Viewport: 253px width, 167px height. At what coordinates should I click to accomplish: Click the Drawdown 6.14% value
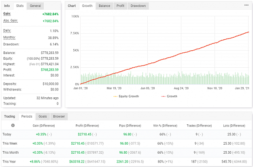[x=54, y=44]
